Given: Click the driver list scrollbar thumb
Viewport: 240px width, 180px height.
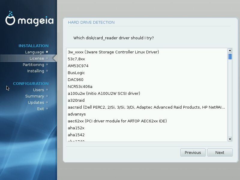Looking at the screenshot, I should pyautogui.click(x=230, y=56).
